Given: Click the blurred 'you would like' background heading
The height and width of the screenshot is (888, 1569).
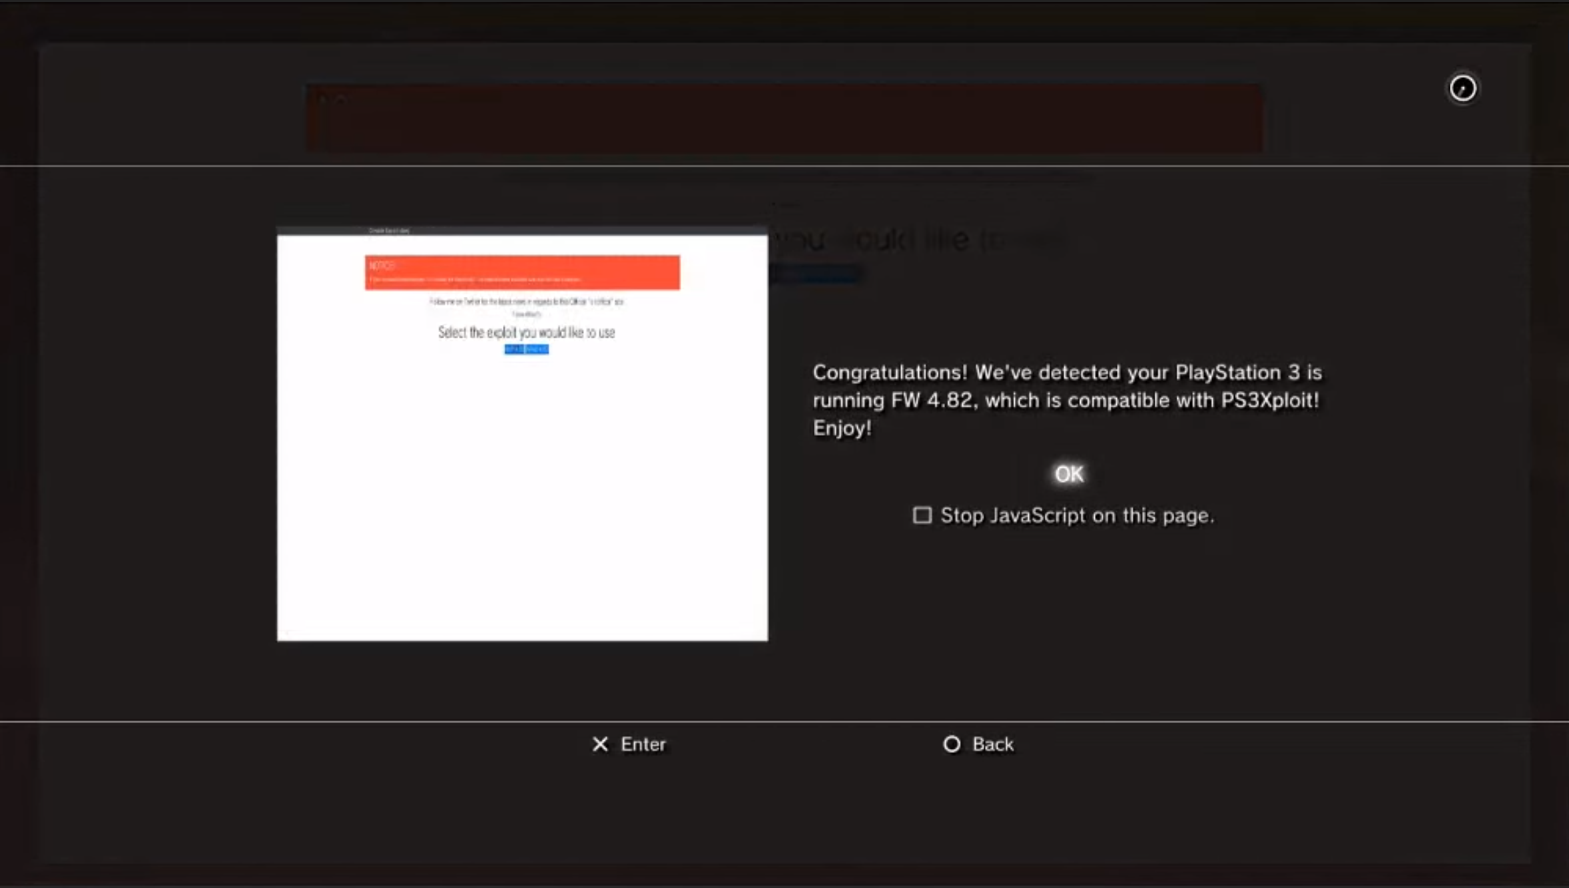Looking at the screenshot, I should point(919,240).
